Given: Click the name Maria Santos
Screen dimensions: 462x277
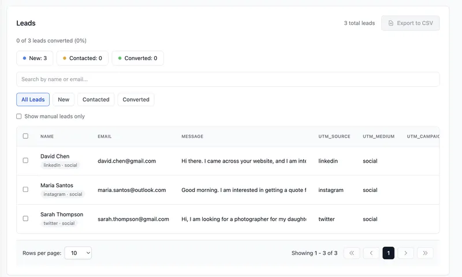Looking at the screenshot, I should [57, 185].
